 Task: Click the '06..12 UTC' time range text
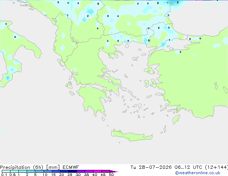(188, 167)
